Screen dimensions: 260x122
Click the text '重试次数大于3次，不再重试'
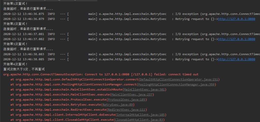click(x=24, y=69)
